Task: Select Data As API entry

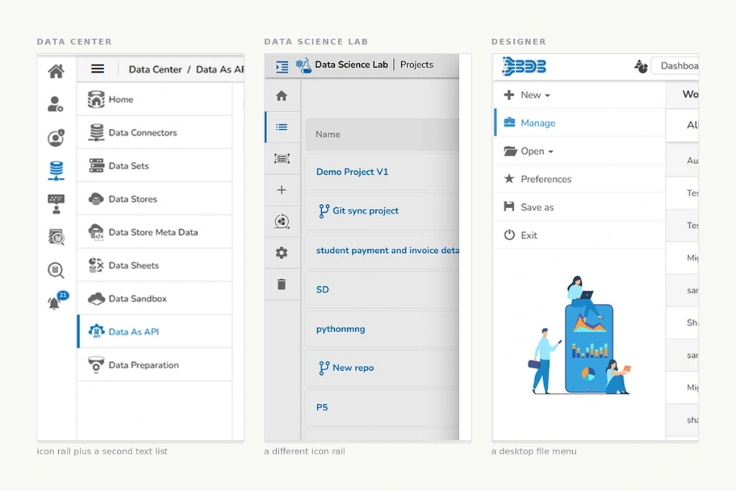Action: pos(155,332)
